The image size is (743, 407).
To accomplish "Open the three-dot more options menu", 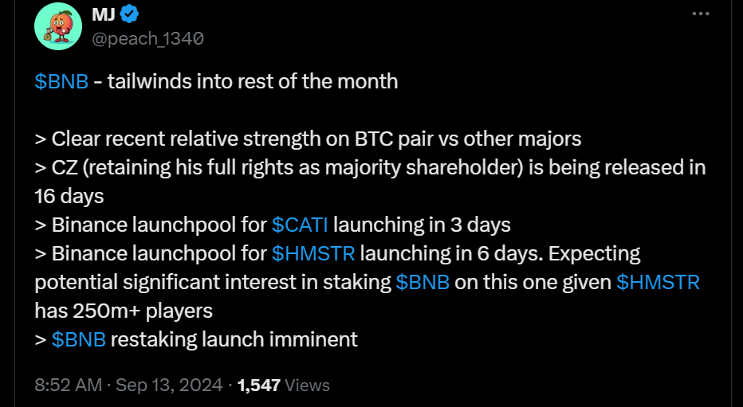I will (x=701, y=14).
